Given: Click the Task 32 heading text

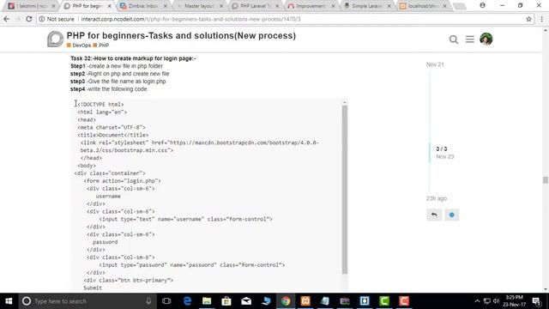Looking at the screenshot, I should [x=133, y=58].
